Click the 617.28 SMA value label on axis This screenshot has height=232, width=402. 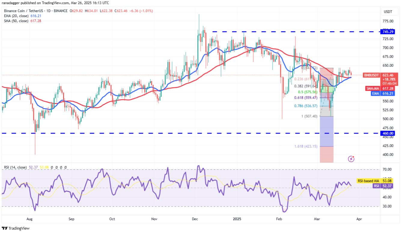pyautogui.click(x=388, y=89)
